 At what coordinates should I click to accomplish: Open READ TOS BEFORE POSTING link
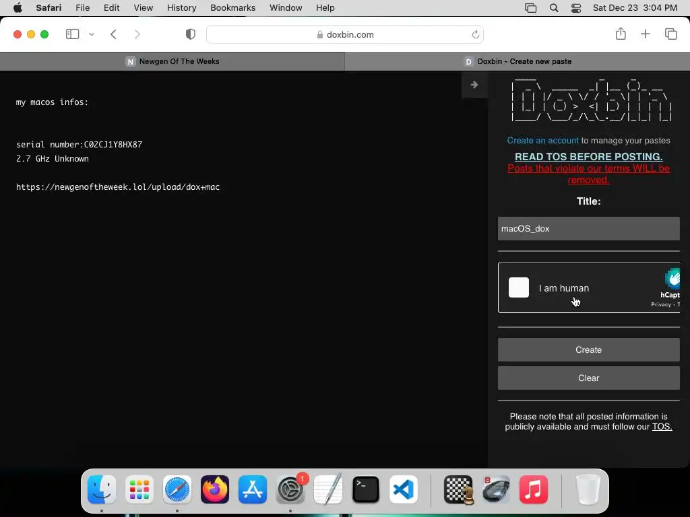tap(588, 156)
